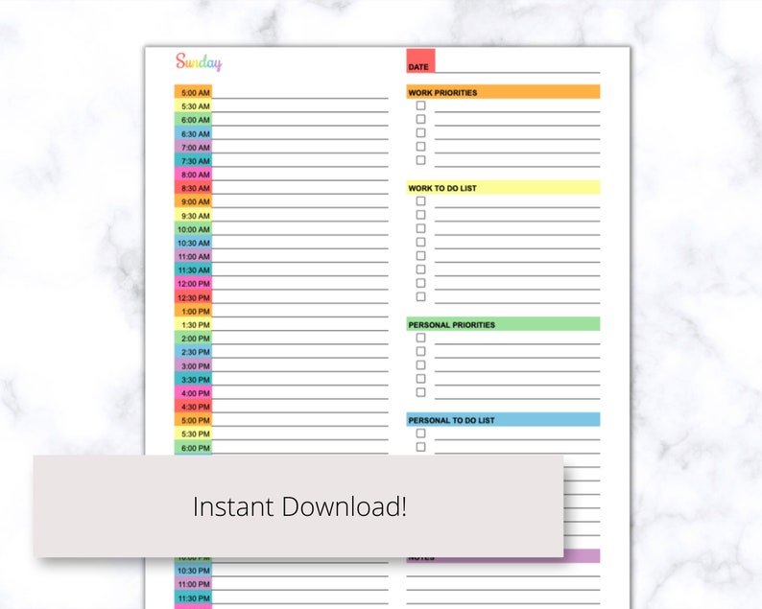Click the Instant Download! banner

tap(298, 506)
